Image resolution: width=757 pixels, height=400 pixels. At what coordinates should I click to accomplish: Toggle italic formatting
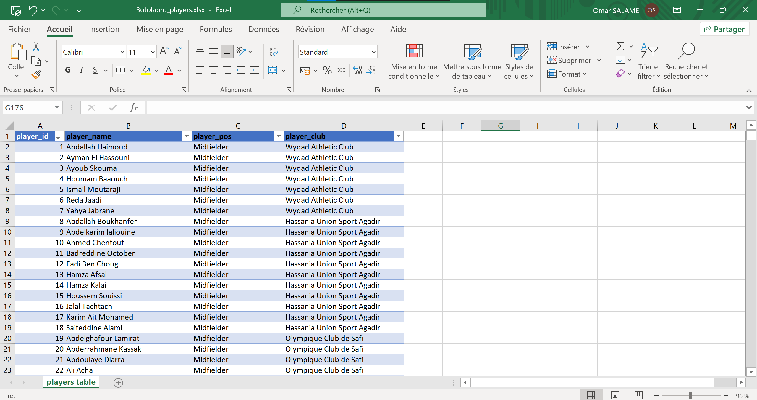point(81,70)
